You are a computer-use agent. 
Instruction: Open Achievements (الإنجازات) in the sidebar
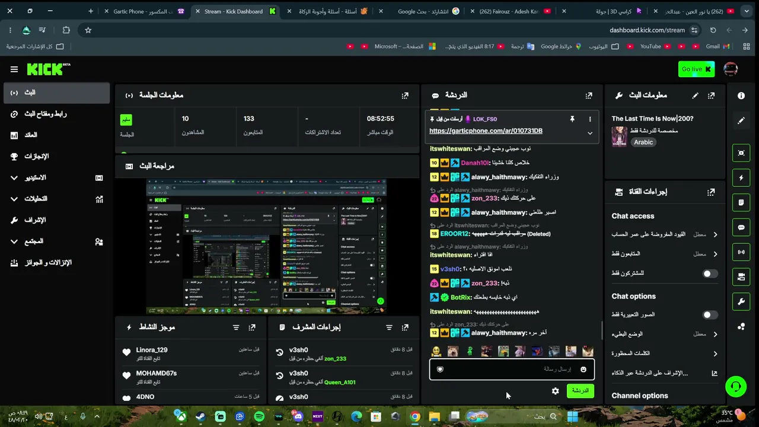click(56, 157)
